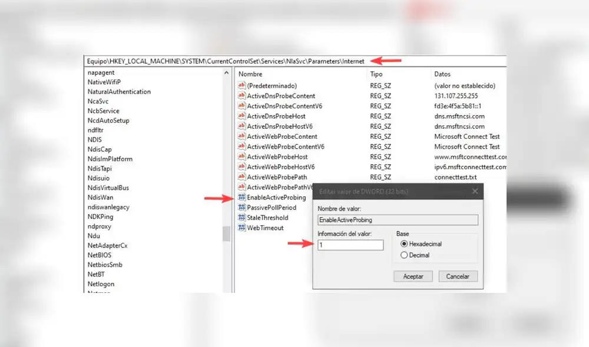589x347 pixels.
Task: Sort values by the Tipo column header
Action: click(376, 74)
